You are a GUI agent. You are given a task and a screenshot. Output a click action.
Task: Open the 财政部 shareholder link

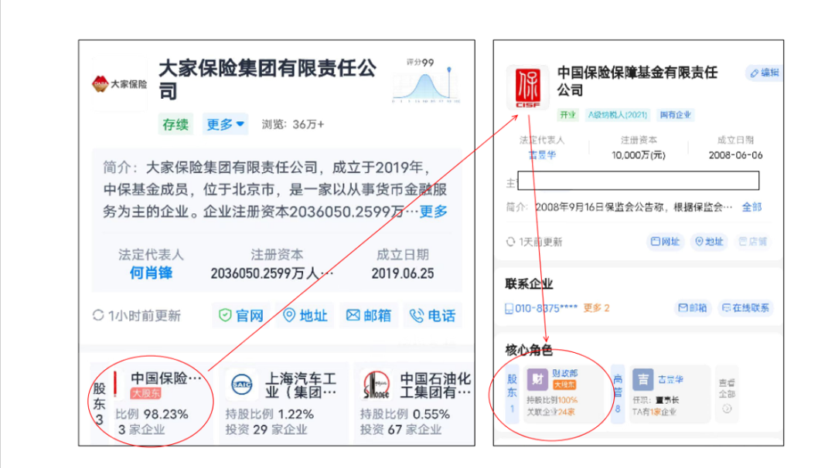pos(564,373)
